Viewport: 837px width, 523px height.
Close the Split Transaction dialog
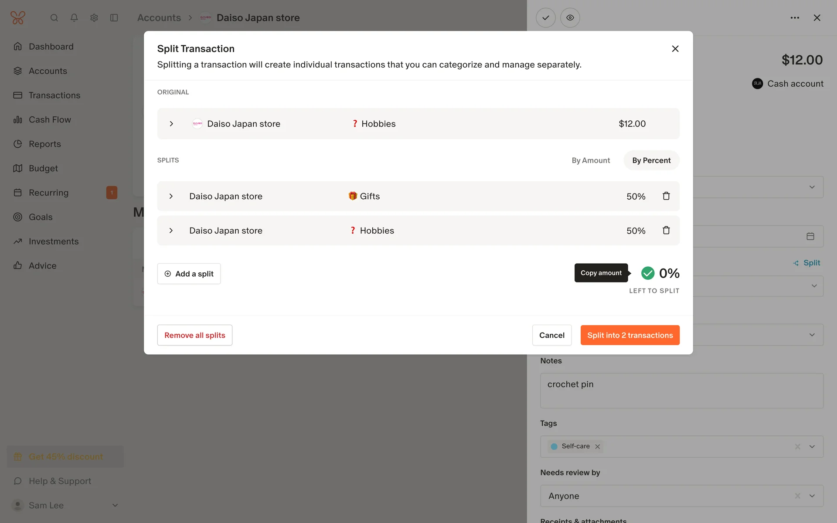point(675,49)
